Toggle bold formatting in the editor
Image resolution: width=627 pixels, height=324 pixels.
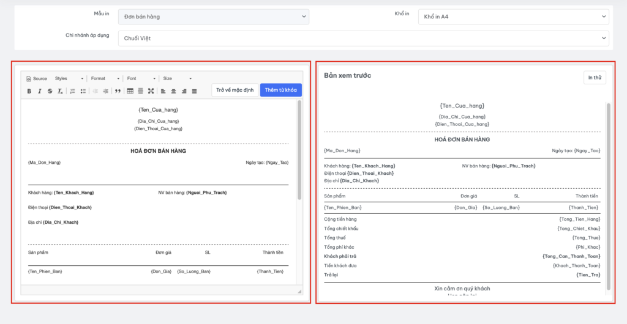click(29, 91)
